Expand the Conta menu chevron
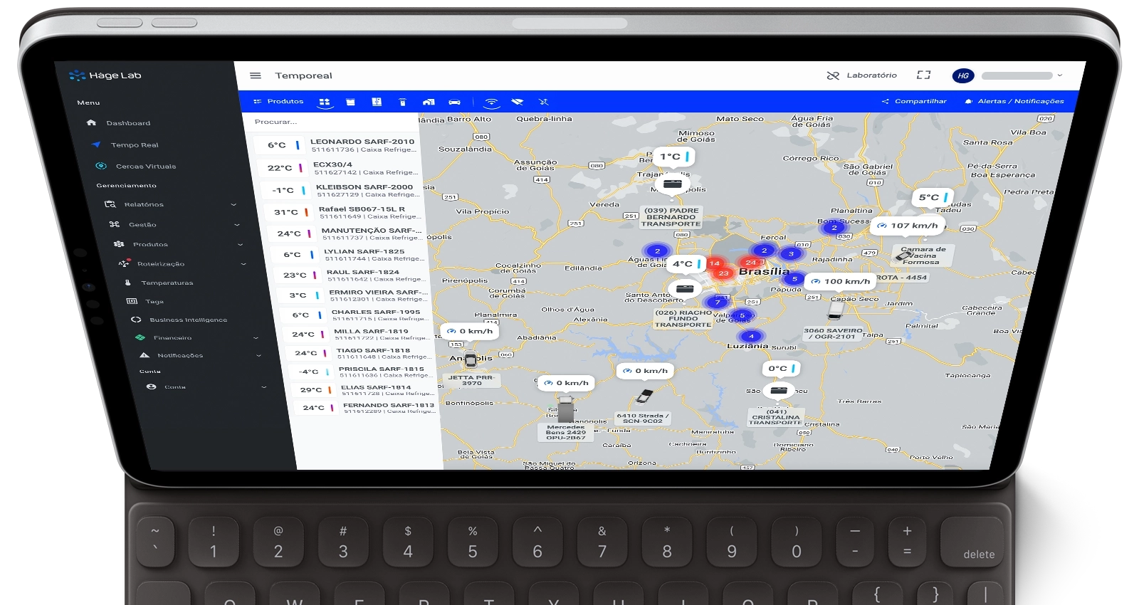Image resolution: width=1139 pixels, height=605 pixels. [264, 387]
